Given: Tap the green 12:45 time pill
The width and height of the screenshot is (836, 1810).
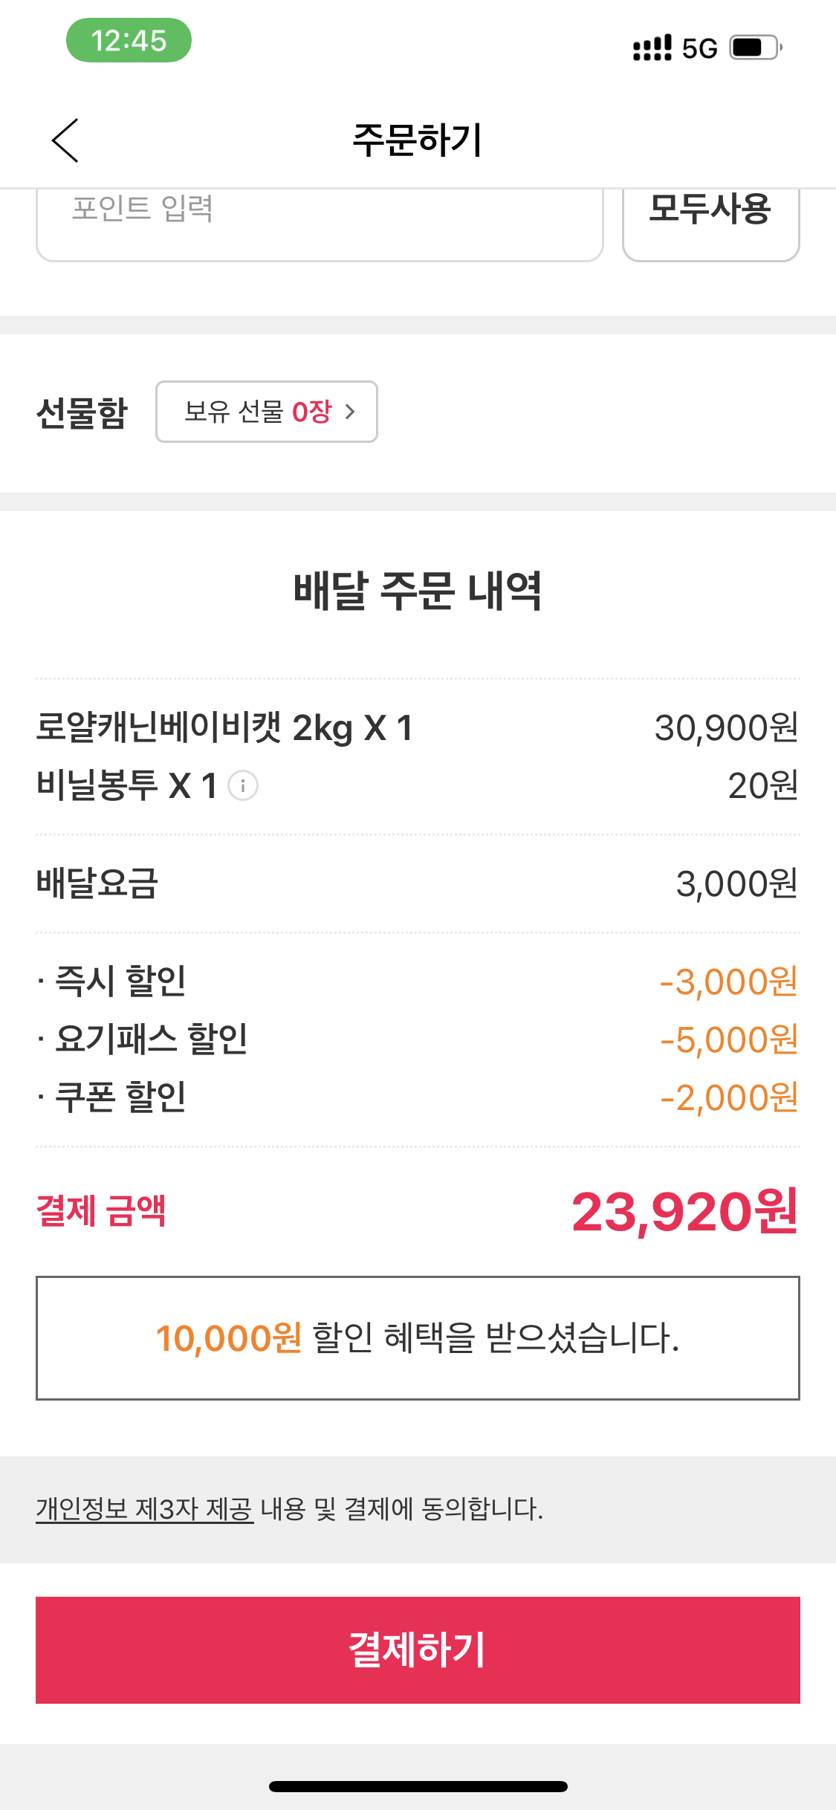Looking at the screenshot, I should click(x=129, y=41).
